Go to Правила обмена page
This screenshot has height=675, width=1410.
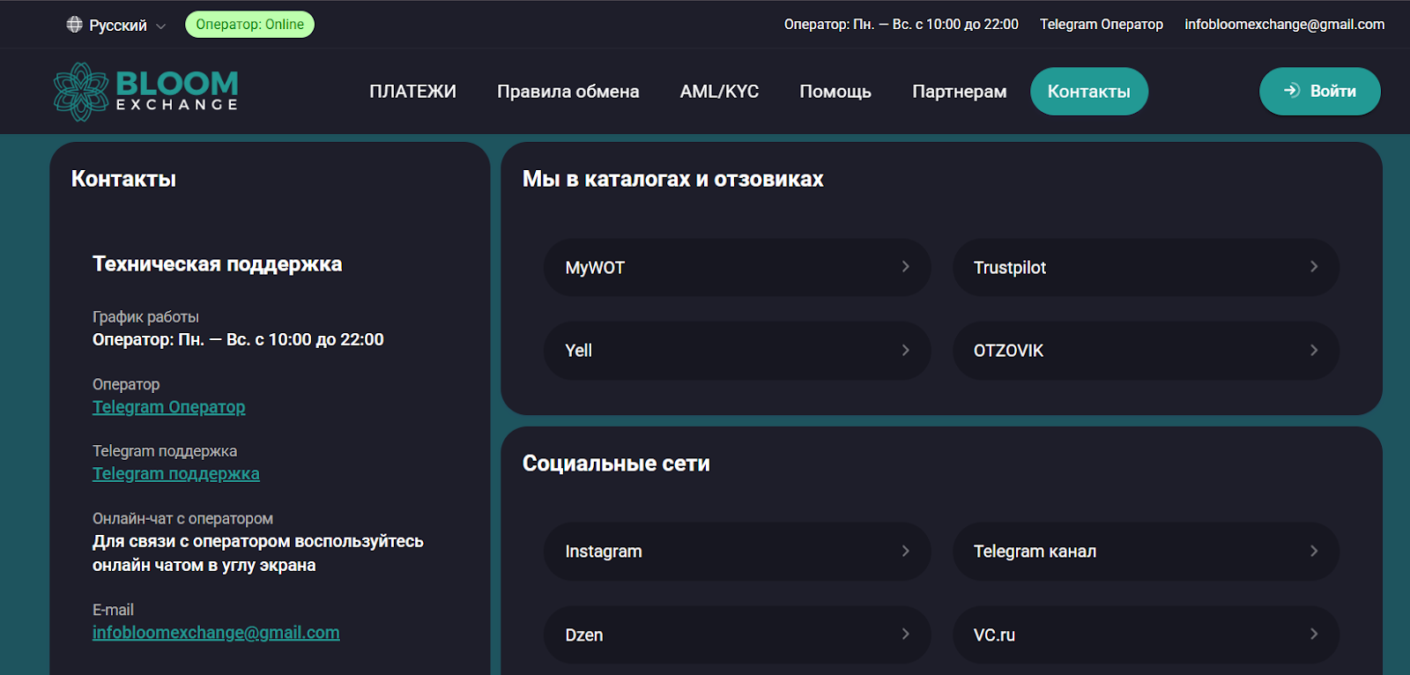(x=568, y=92)
